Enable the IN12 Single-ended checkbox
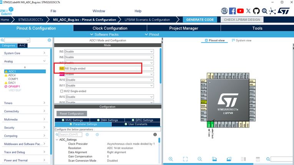 [x=62, y=91]
